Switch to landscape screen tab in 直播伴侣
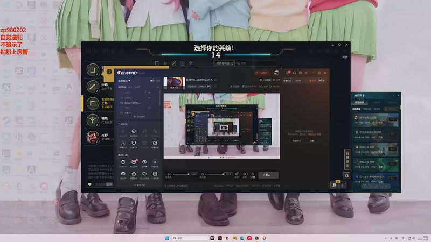Image resolution: width=431 pixels, height=242 pixels. click(x=152, y=81)
